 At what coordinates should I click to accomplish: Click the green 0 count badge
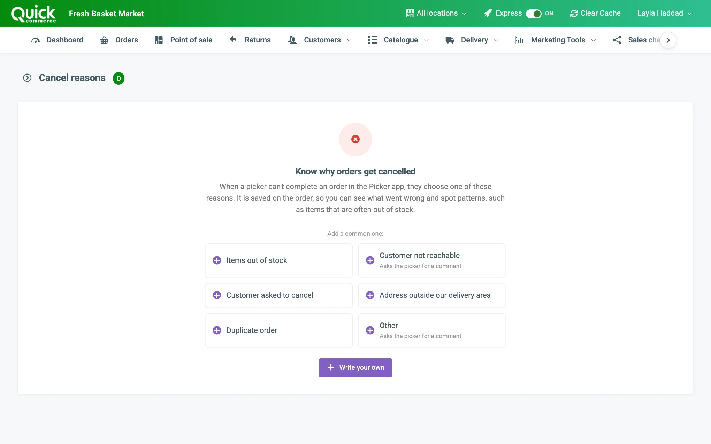coord(118,78)
